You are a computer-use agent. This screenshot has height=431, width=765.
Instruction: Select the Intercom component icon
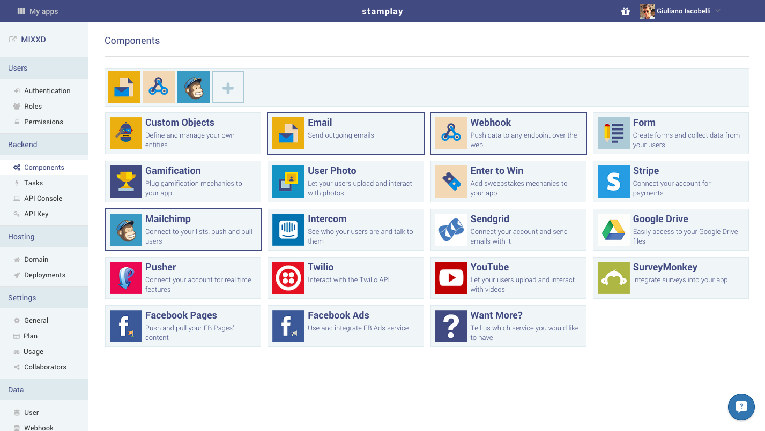click(288, 230)
